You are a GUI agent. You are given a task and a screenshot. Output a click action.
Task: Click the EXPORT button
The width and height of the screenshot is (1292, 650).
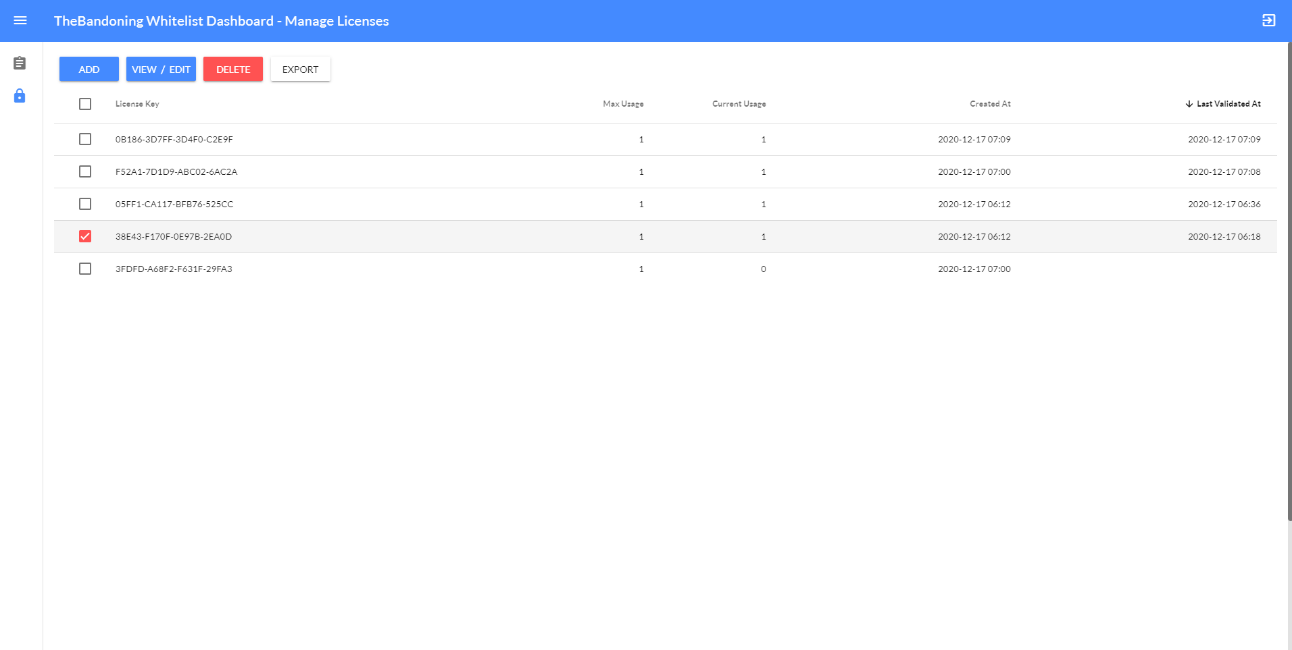(x=301, y=69)
